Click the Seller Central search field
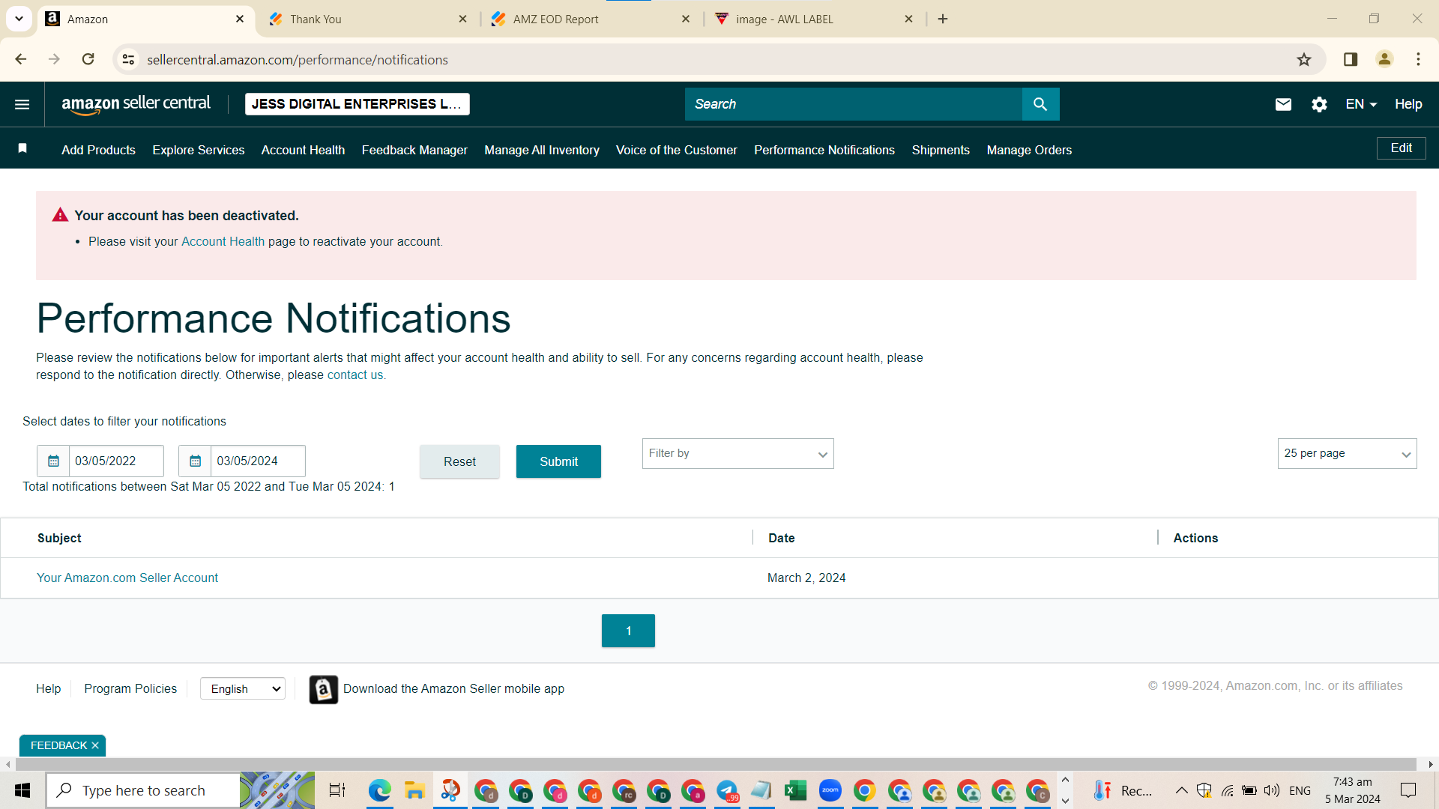 tap(854, 104)
